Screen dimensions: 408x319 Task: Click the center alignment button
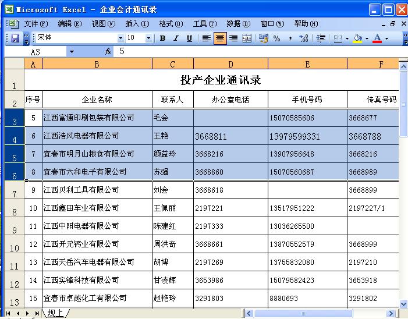(219, 38)
